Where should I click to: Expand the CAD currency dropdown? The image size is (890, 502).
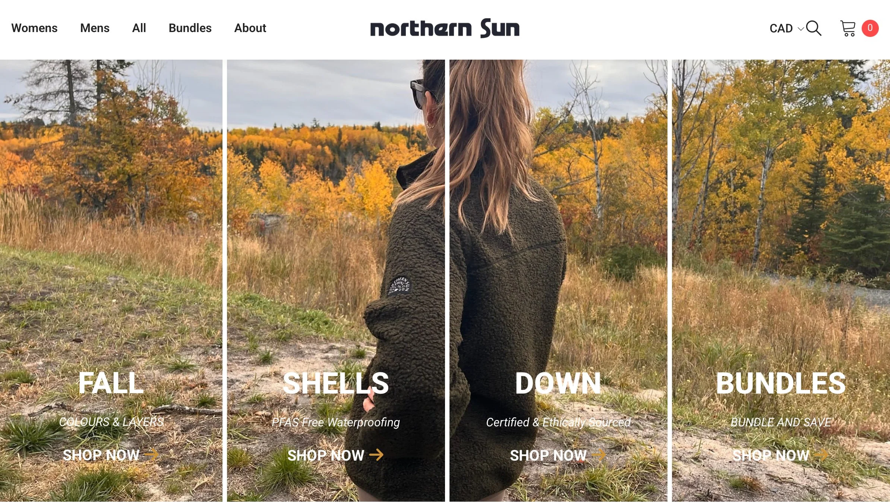(786, 28)
